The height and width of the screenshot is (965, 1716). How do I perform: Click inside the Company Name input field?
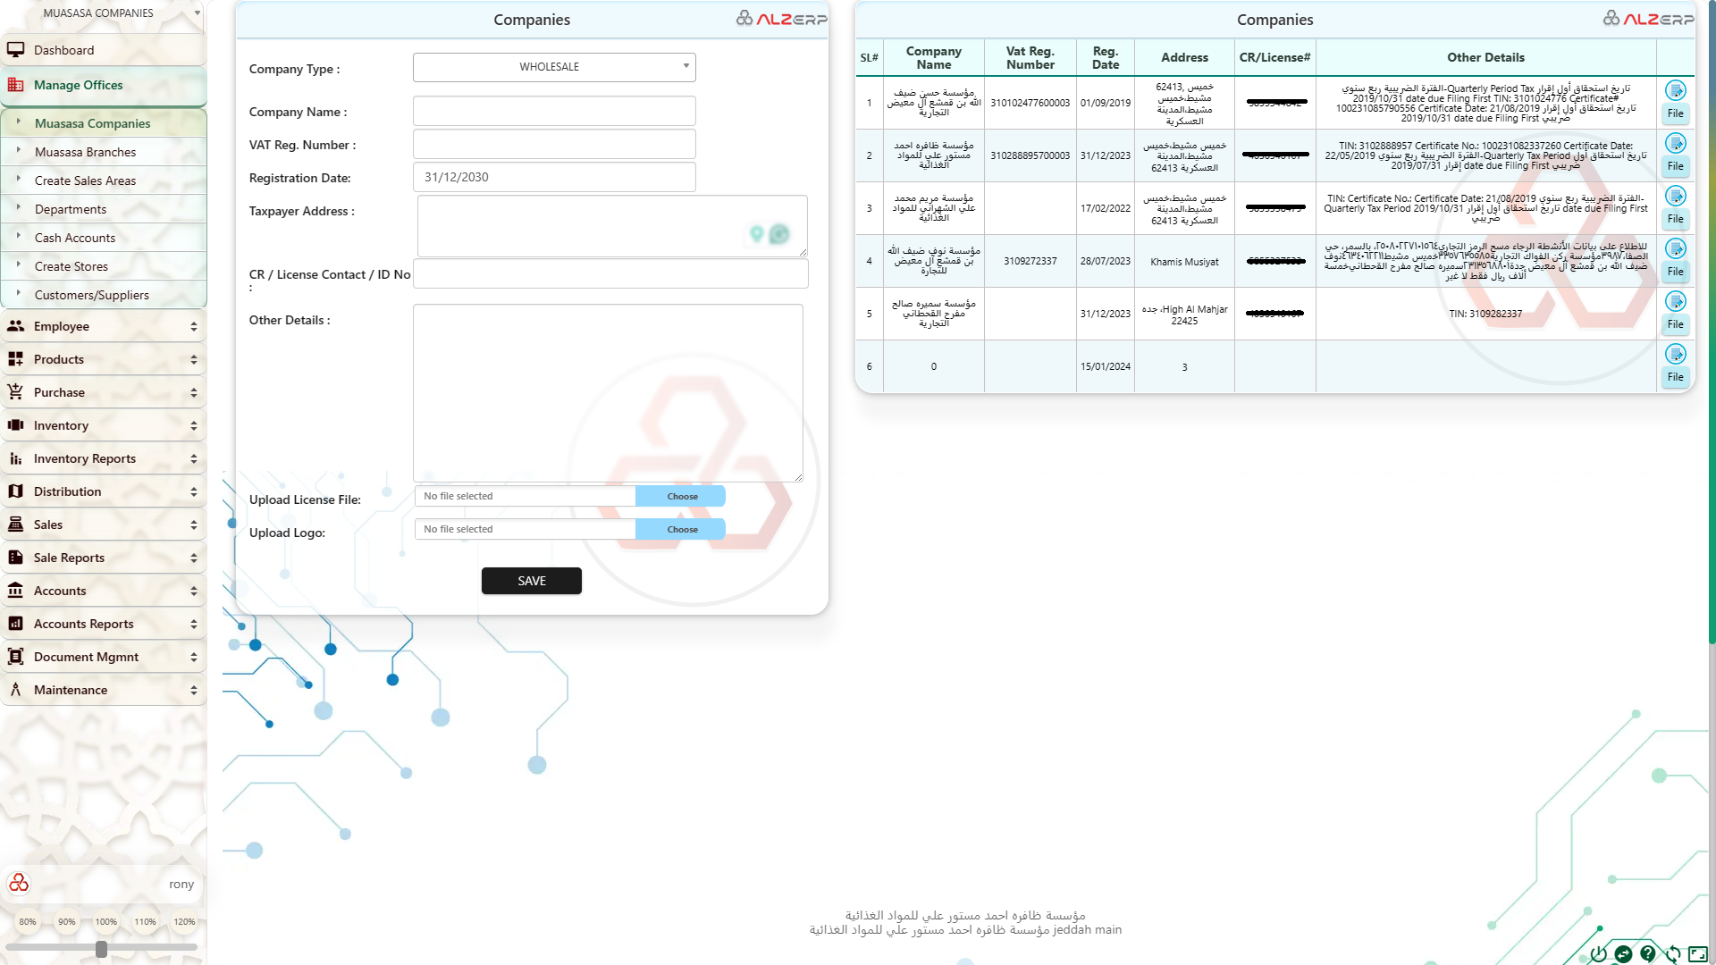553,110
